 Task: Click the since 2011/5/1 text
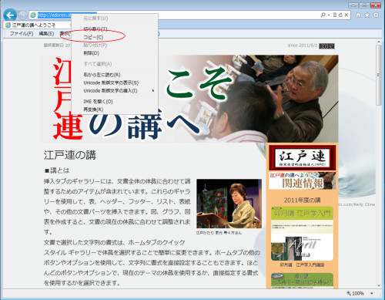(x=302, y=46)
